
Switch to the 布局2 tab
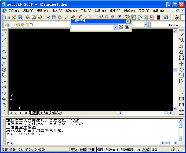[x=56, y=113]
